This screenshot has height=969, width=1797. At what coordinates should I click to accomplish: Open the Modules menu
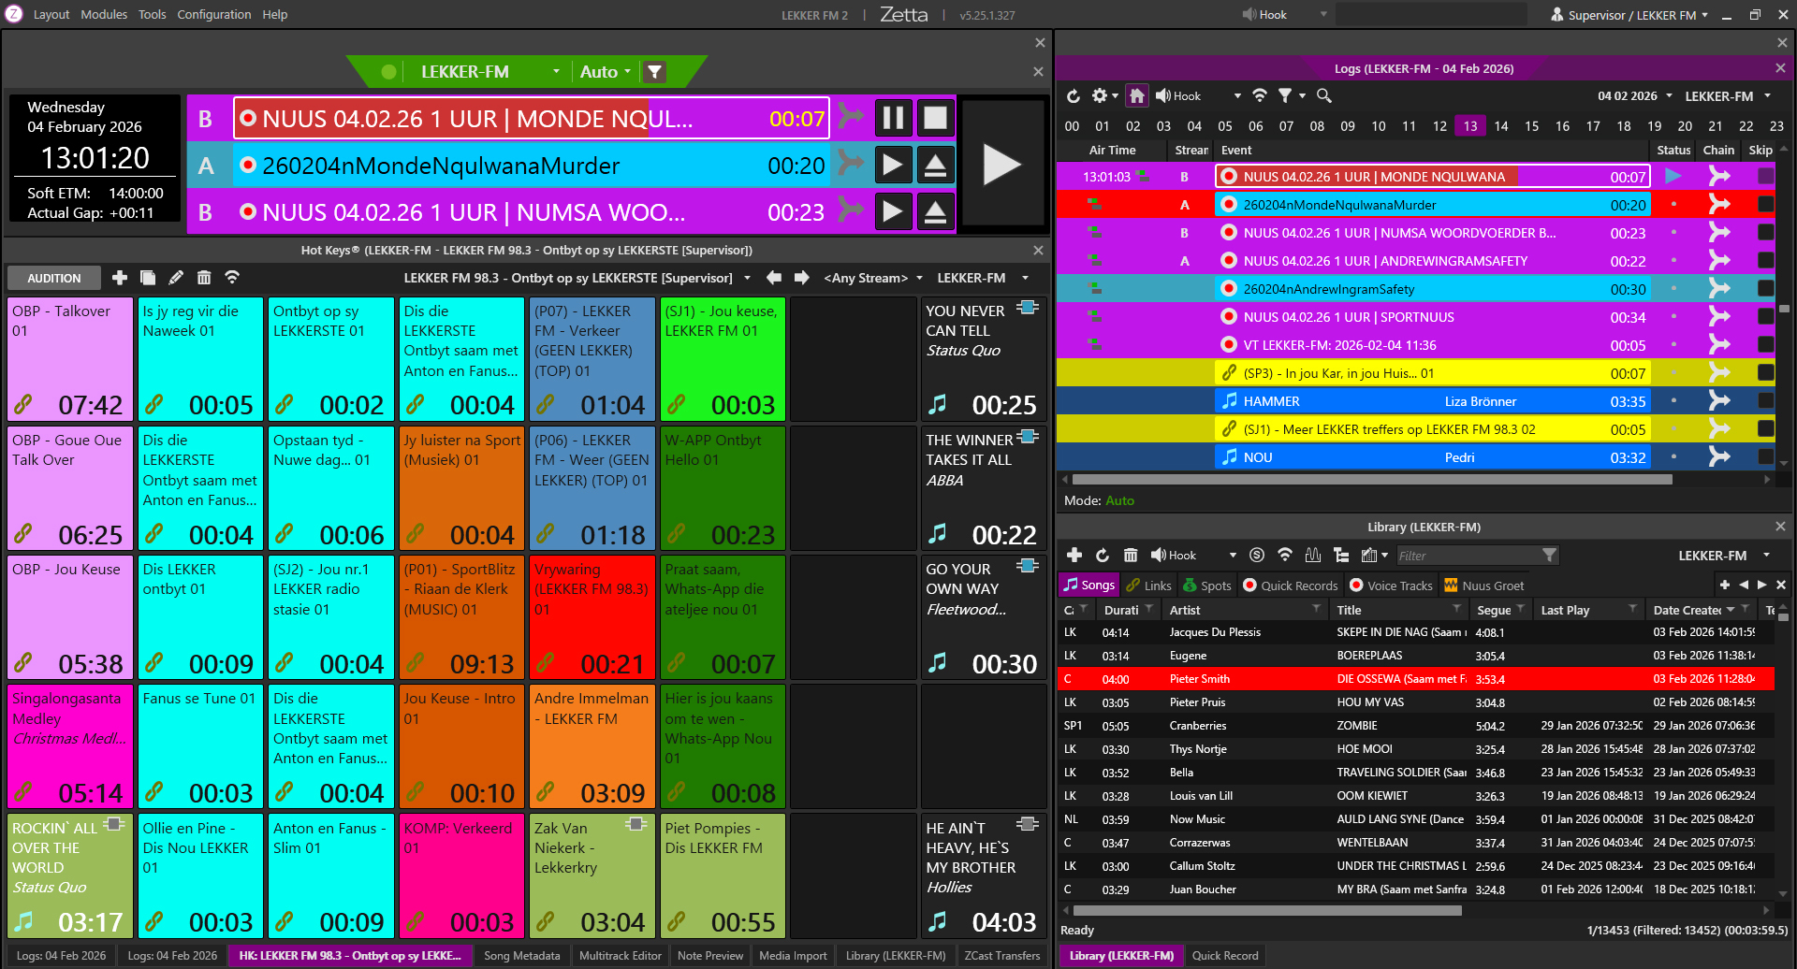click(104, 14)
